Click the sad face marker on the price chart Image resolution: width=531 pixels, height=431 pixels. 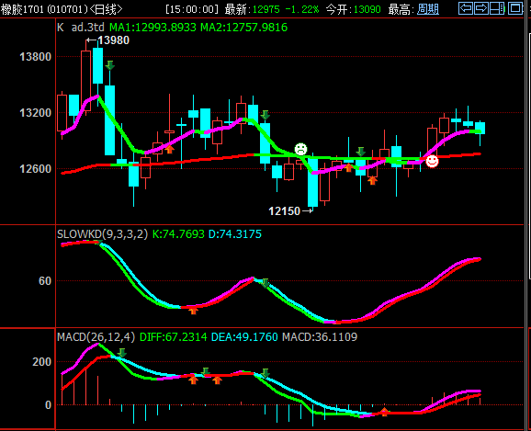300,149
